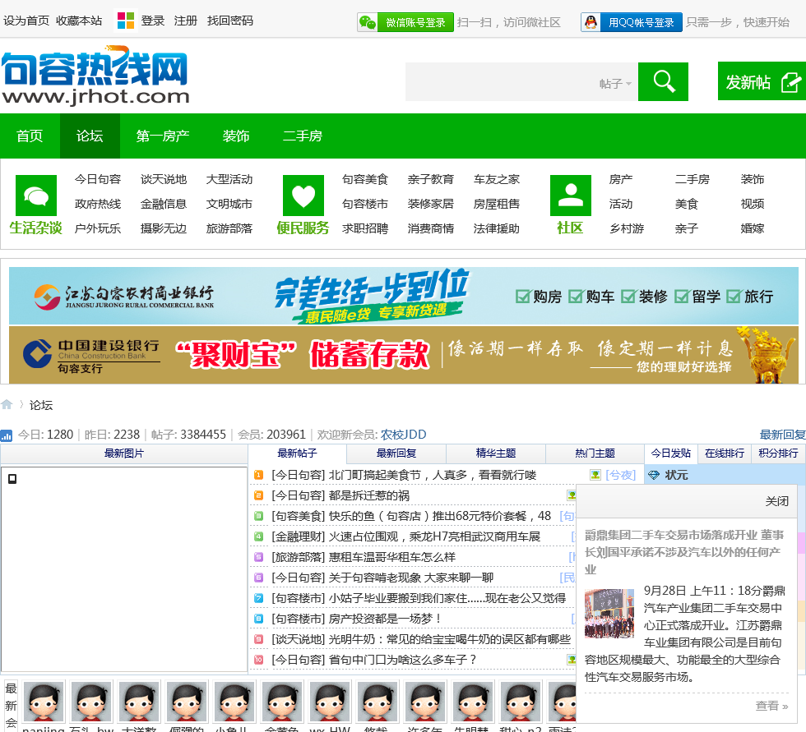Open the 乡村游 community link
806x732 pixels.
tap(627, 228)
